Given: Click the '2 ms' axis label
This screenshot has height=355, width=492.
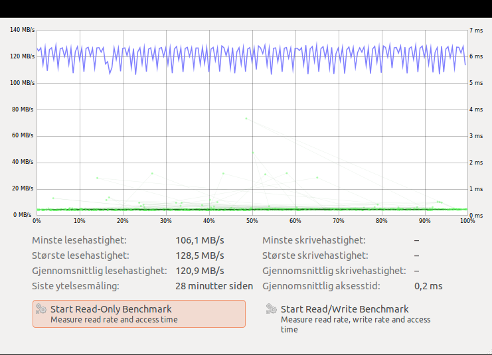Looking at the screenshot, I should [476, 163].
